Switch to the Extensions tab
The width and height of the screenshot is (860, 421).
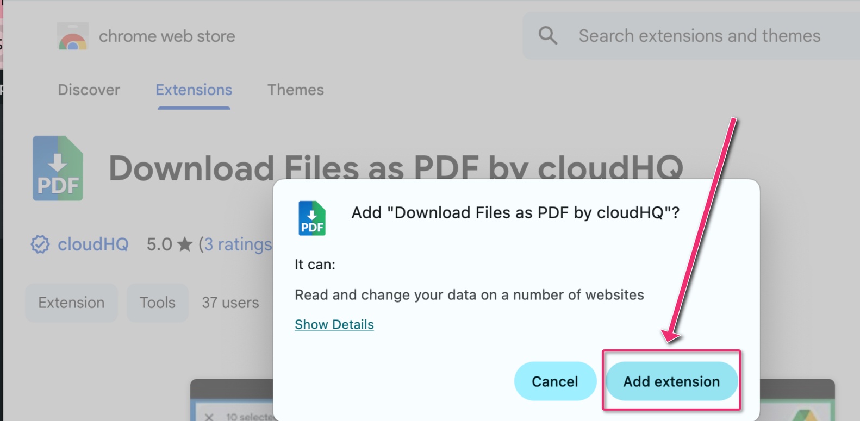coord(194,90)
